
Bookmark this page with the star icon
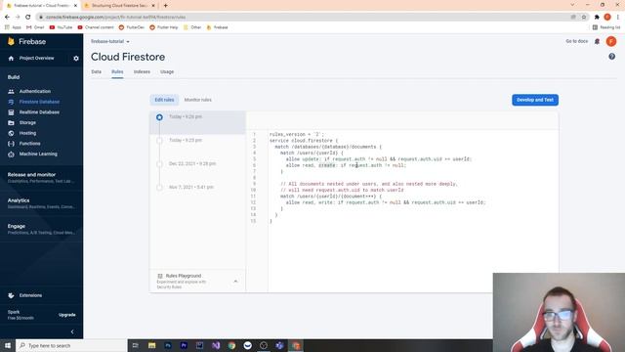pos(584,17)
